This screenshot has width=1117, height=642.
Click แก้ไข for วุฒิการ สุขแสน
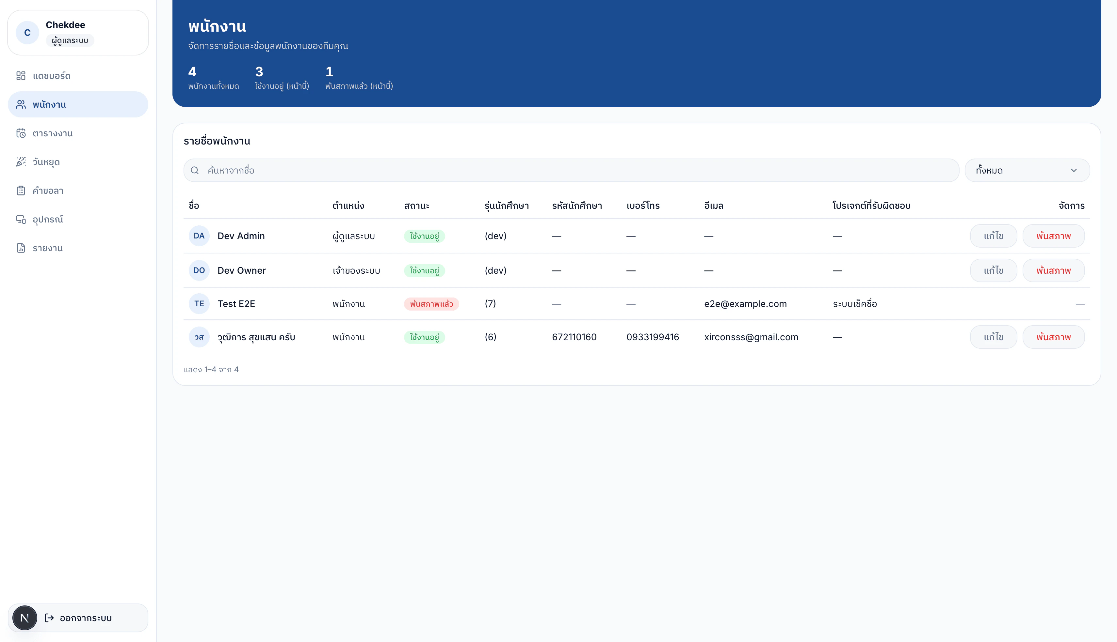[x=994, y=337]
